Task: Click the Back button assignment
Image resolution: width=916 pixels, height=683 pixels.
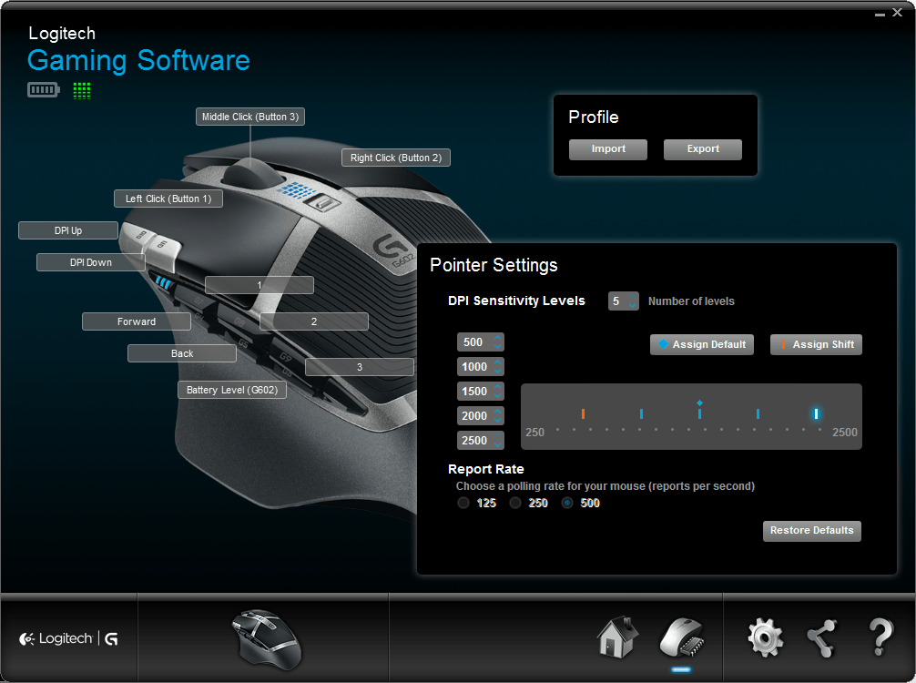Action: pyautogui.click(x=182, y=353)
